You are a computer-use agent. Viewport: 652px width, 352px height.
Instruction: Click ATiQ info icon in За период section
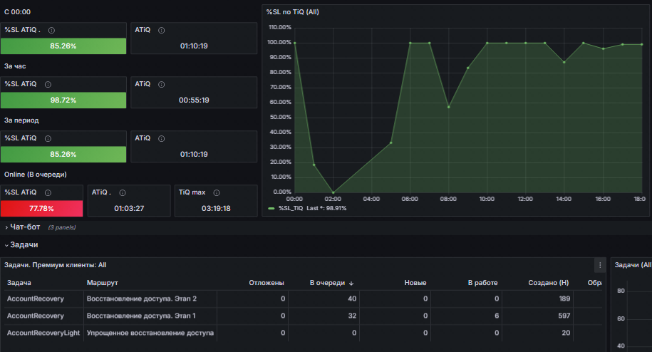[162, 138]
